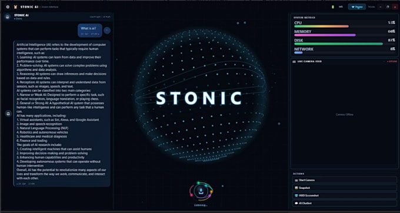Click the 'System Metrics' panel heading
400x213 pixels.
point(304,18)
